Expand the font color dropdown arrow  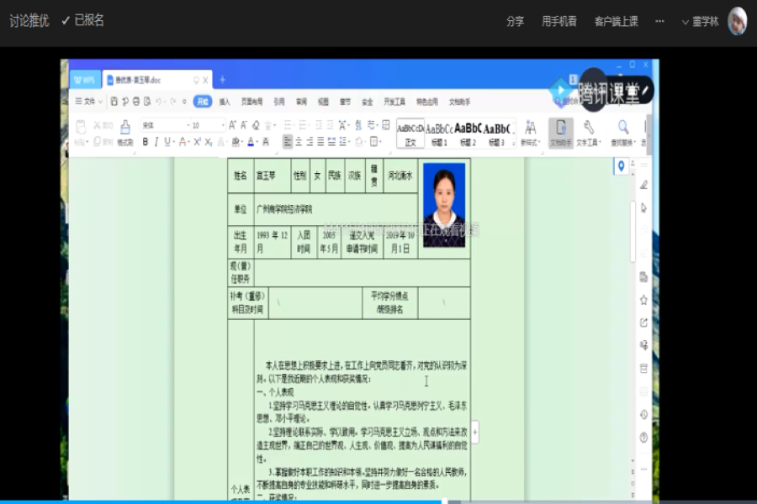pyautogui.click(x=259, y=140)
